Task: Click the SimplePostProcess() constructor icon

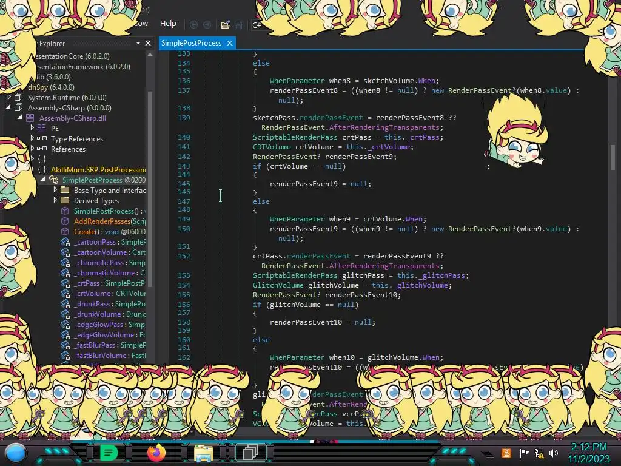Action: pos(65,211)
